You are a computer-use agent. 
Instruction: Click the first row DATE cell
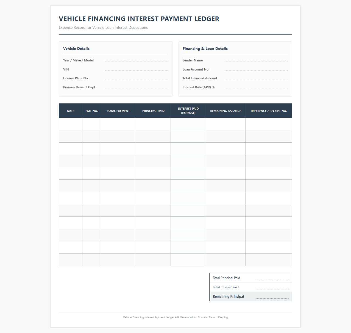click(x=71, y=124)
